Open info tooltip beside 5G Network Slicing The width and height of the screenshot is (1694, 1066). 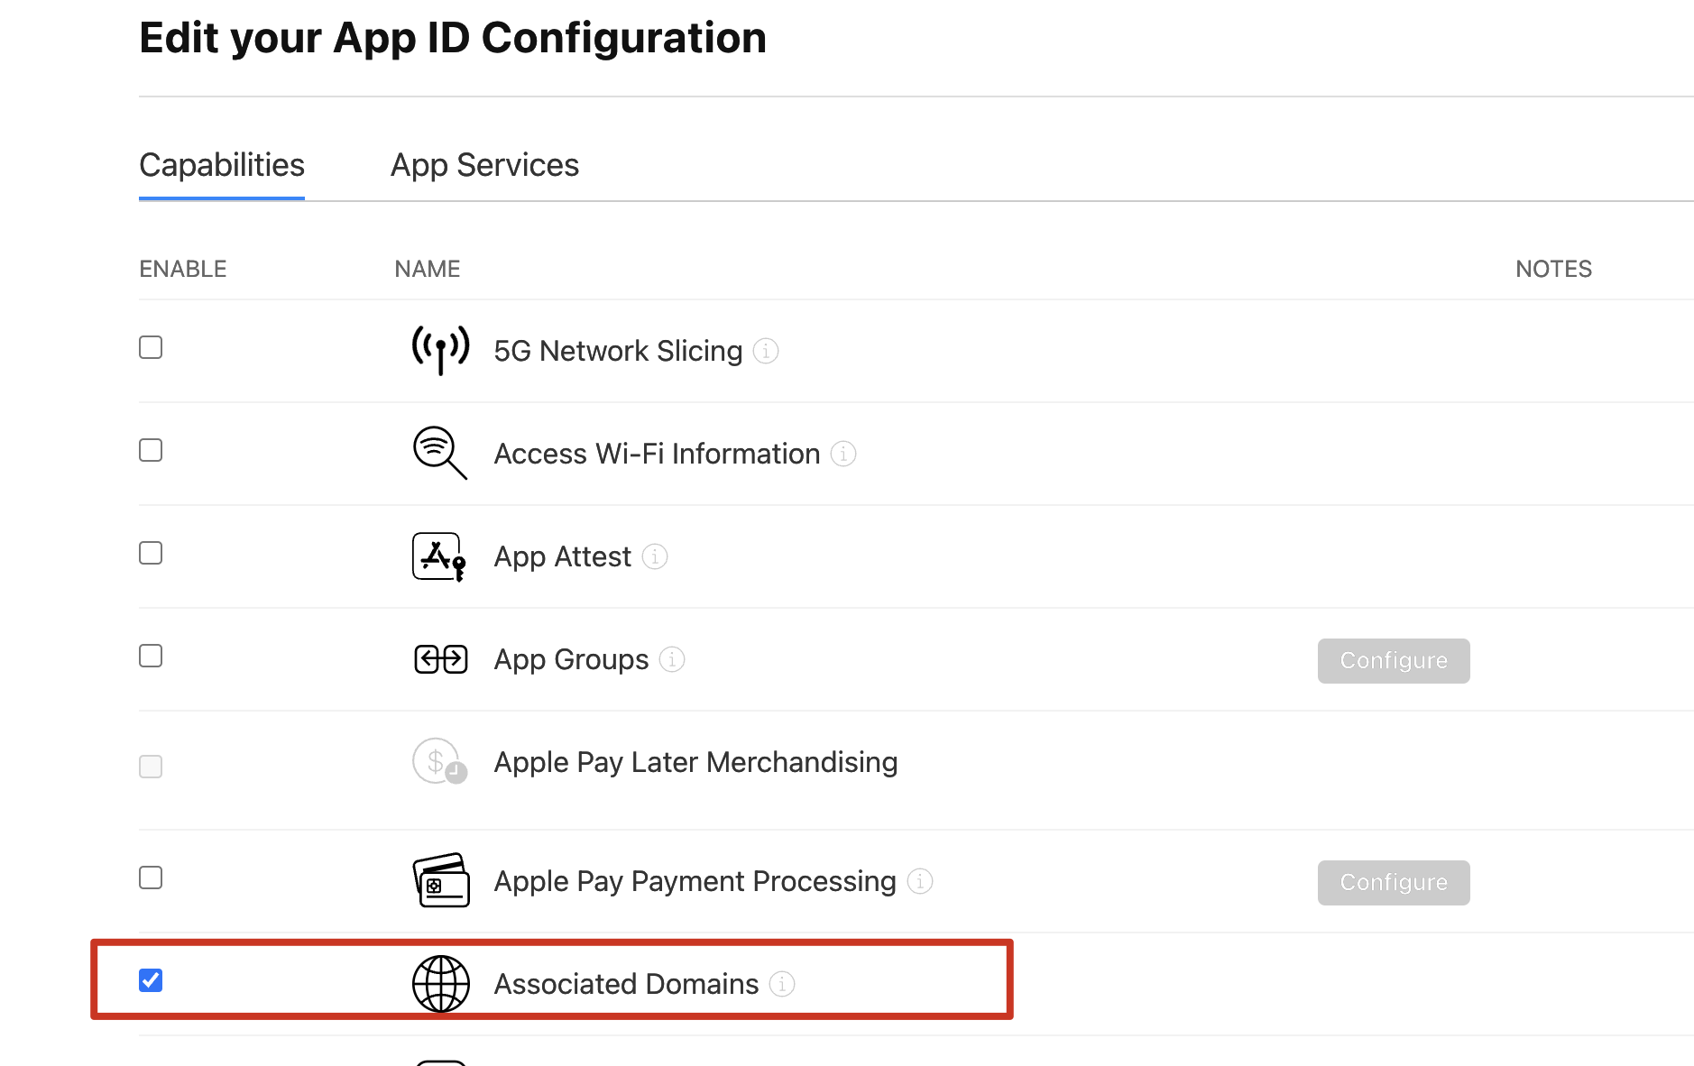click(766, 351)
